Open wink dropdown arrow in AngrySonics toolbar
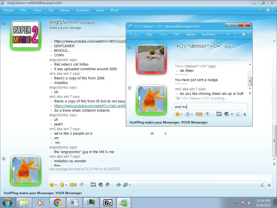This screenshot has height=208, width=277. tap(66, 185)
